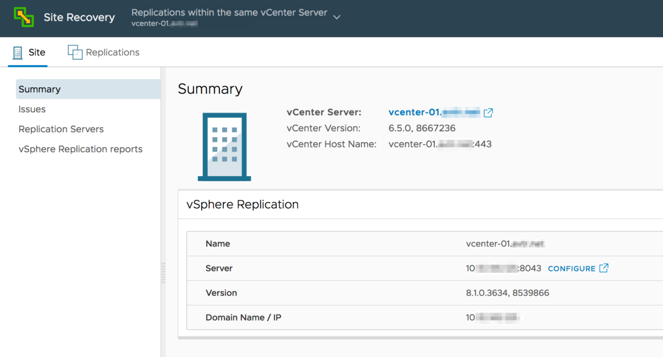This screenshot has height=357, width=663.
Task: Click the CONFIGURE link for the replication server
Action: click(572, 268)
